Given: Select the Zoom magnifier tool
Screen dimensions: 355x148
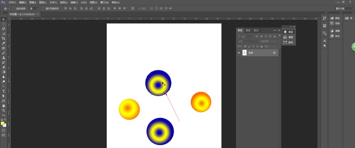Looking at the screenshot, I should (4, 110).
